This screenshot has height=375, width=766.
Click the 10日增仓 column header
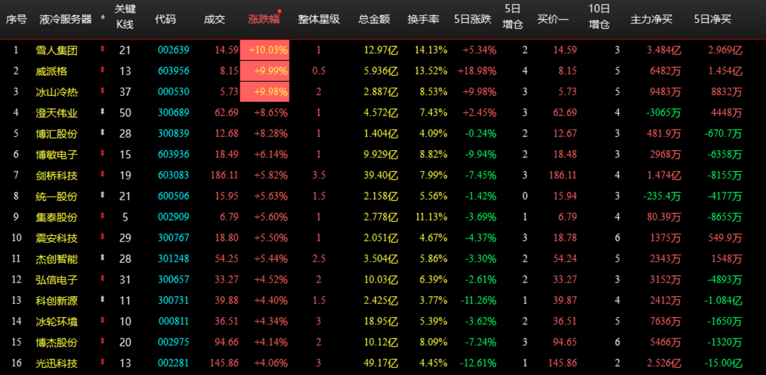coord(599,16)
